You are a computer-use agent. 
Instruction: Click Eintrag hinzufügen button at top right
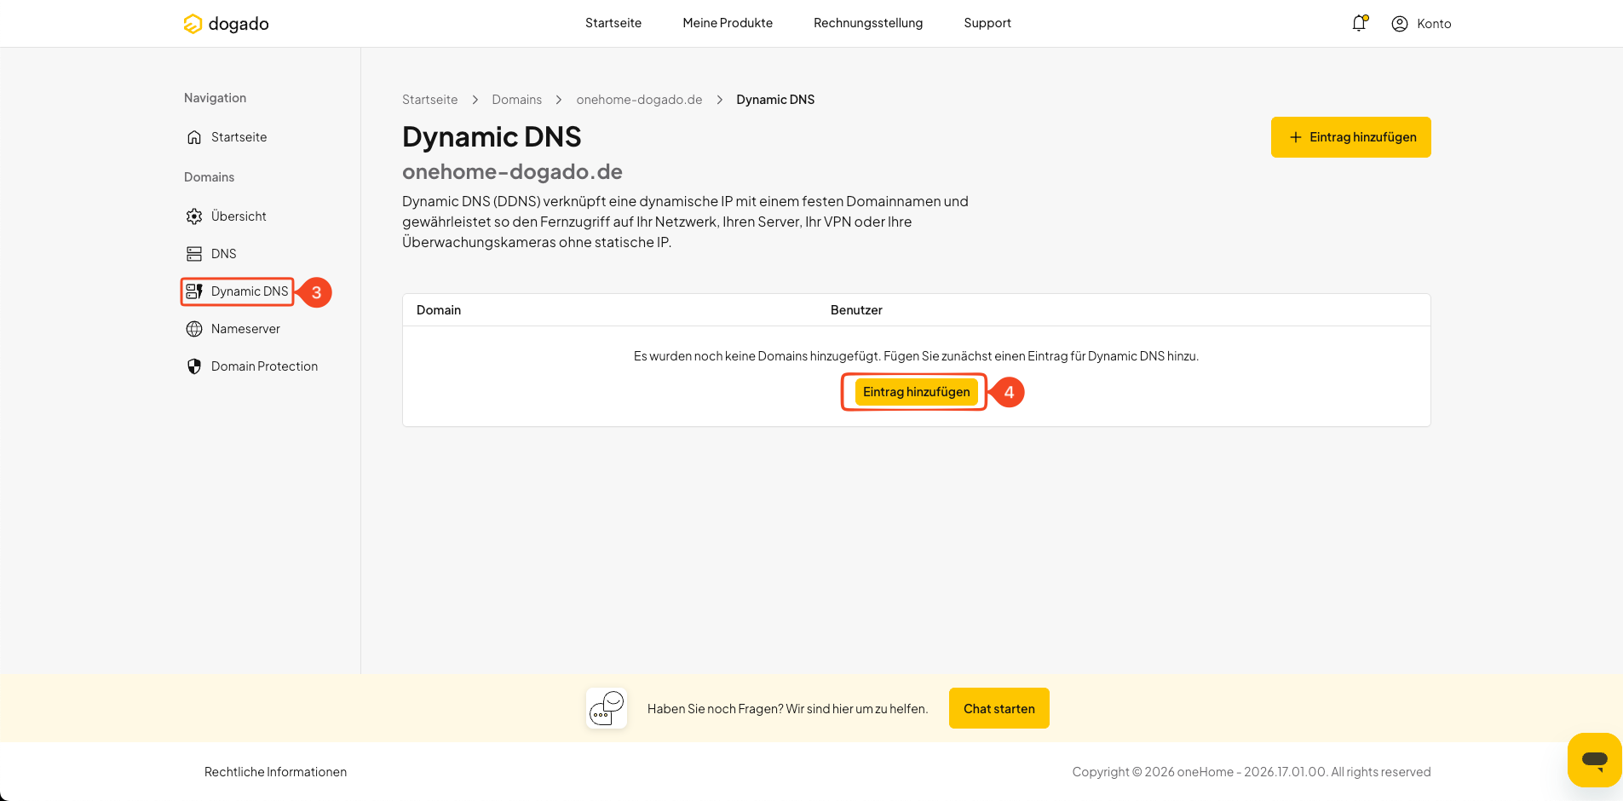pyautogui.click(x=1350, y=137)
